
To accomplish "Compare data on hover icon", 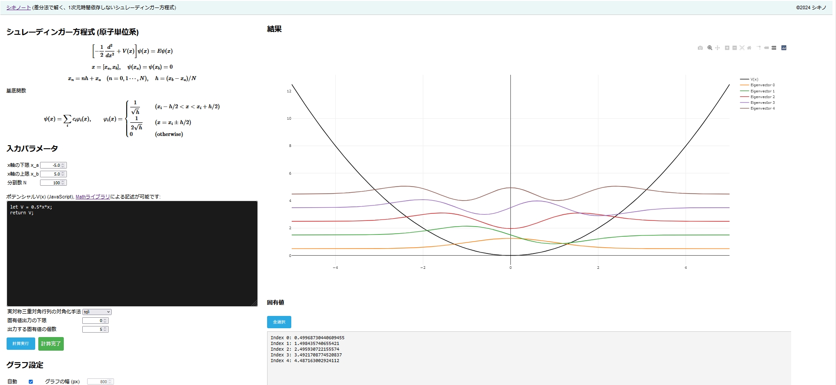I will (x=774, y=48).
